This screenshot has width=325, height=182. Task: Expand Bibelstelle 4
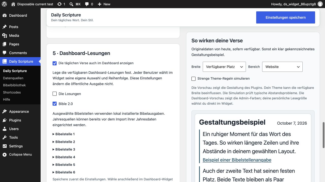coord(64,157)
